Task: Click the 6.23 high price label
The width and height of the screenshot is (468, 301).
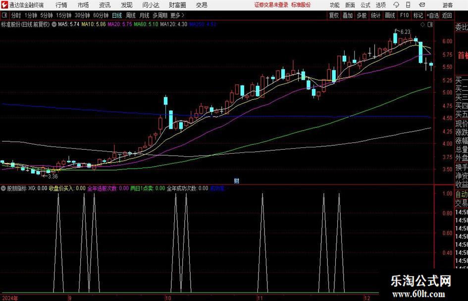Action: coord(405,32)
